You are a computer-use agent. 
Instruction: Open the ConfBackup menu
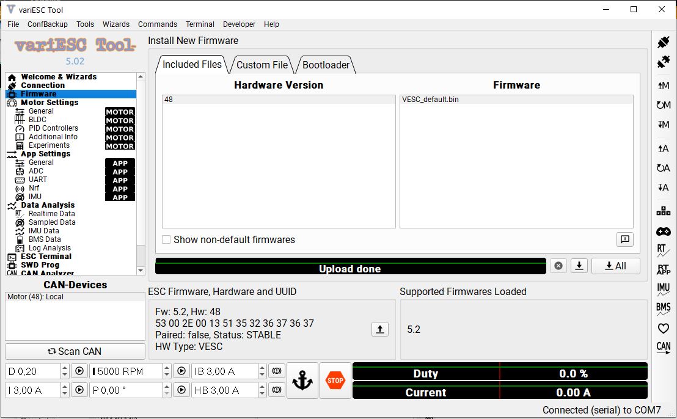point(48,24)
